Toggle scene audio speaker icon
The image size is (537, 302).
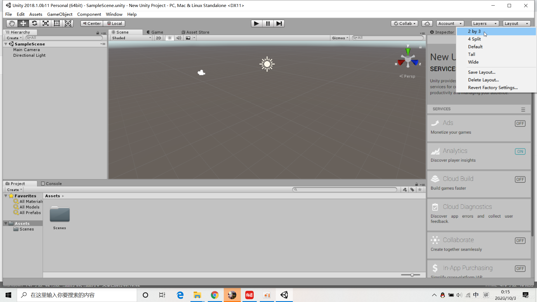tap(179, 38)
